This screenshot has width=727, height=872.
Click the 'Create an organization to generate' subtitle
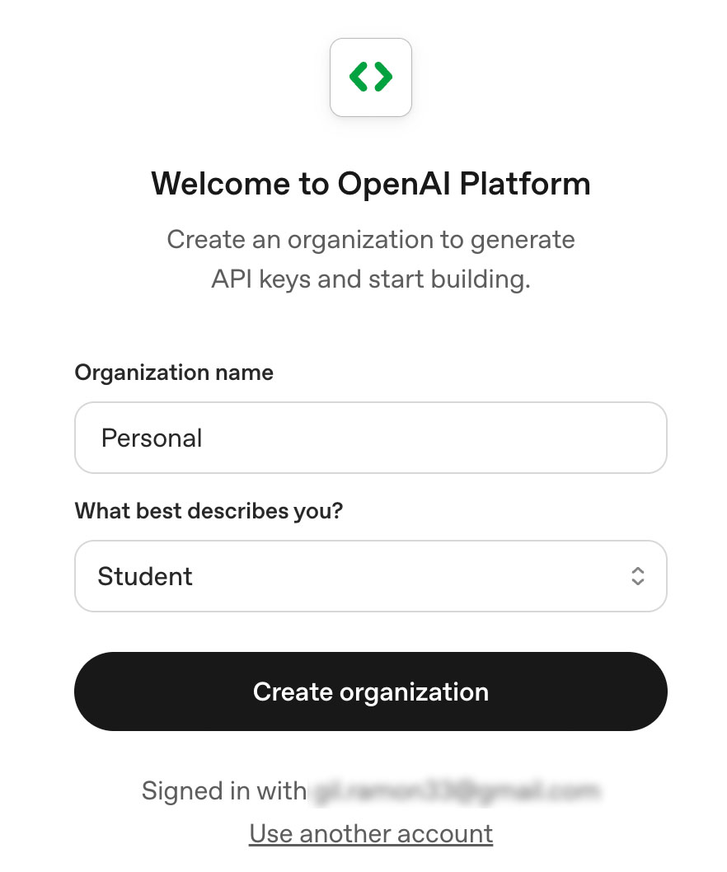tap(370, 240)
